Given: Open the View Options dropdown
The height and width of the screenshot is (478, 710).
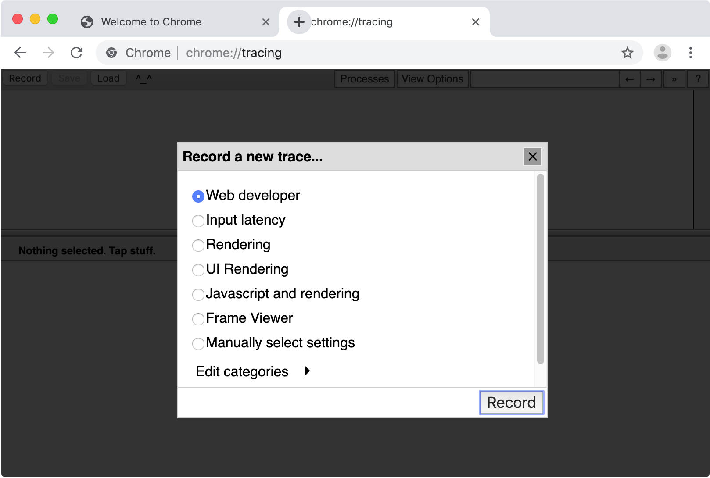Looking at the screenshot, I should tap(432, 79).
